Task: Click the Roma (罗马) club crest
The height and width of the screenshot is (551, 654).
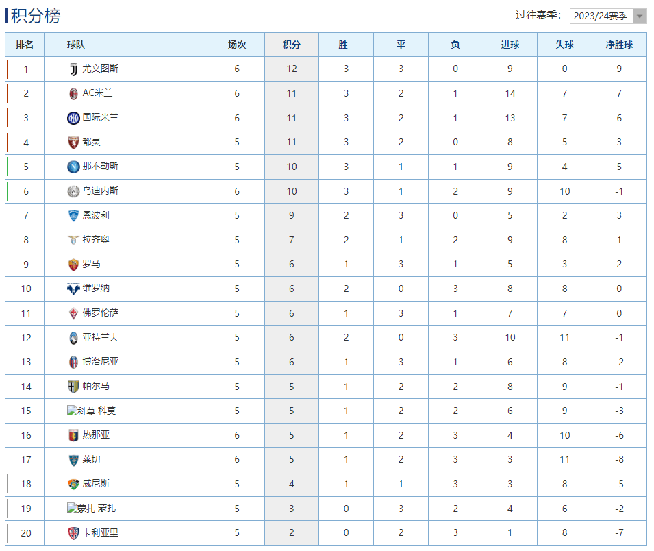Action: pos(73,265)
